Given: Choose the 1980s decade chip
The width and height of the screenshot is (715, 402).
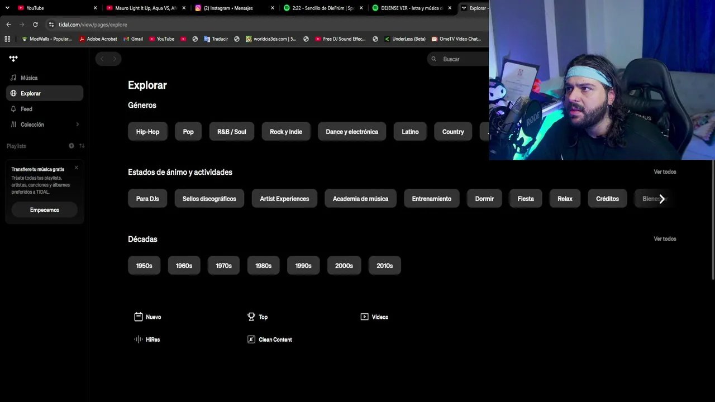Looking at the screenshot, I should tap(263, 266).
